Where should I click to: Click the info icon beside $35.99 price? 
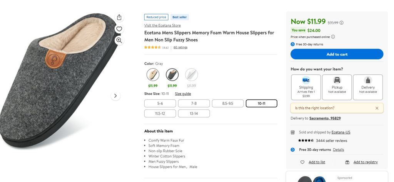coord(342,23)
